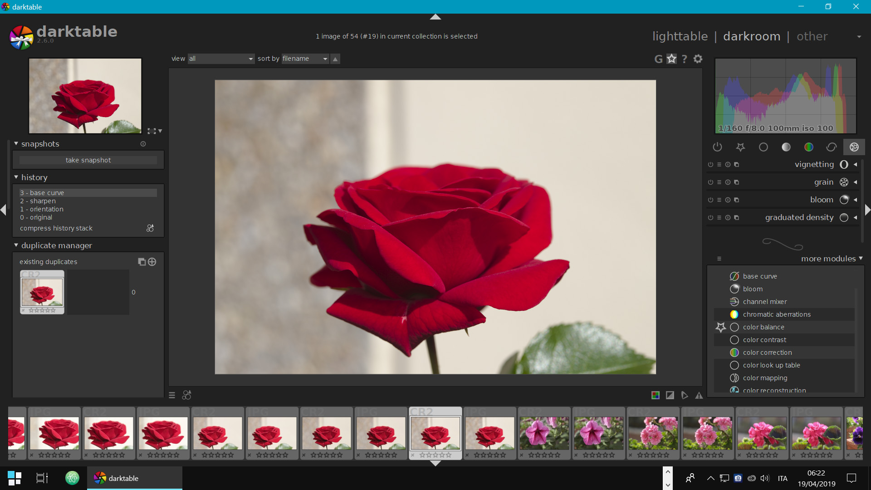Collapse the left side panel arrow
Image resolution: width=871 pixels, height=490 pixels.
click(4, 210)
